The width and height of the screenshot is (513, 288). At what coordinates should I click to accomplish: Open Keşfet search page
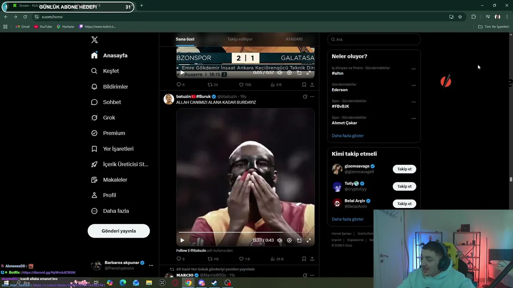105,71
